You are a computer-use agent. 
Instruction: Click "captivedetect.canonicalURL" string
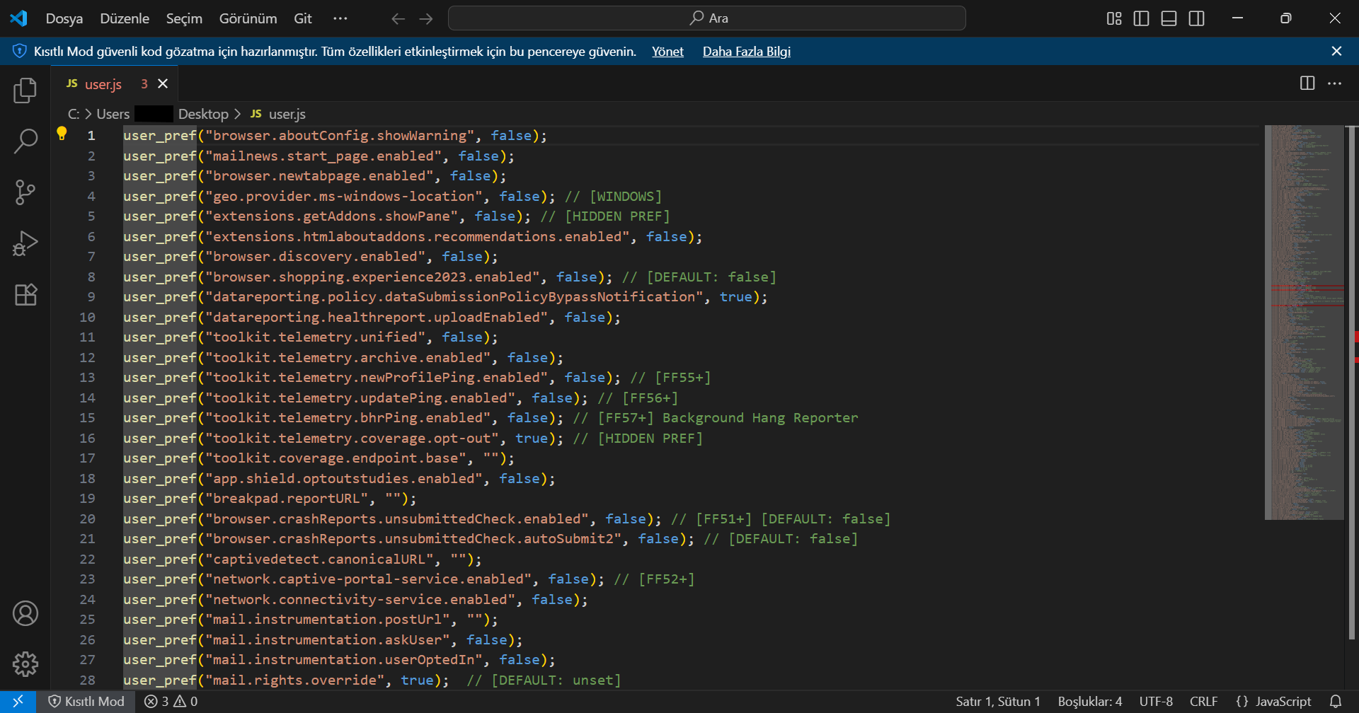[x=319, y=559]
